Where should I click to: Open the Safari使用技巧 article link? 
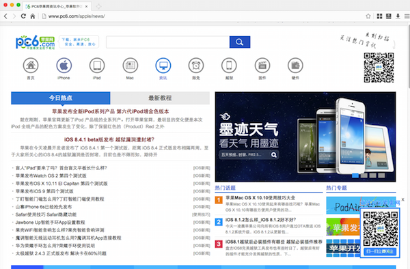pos(46,214)
